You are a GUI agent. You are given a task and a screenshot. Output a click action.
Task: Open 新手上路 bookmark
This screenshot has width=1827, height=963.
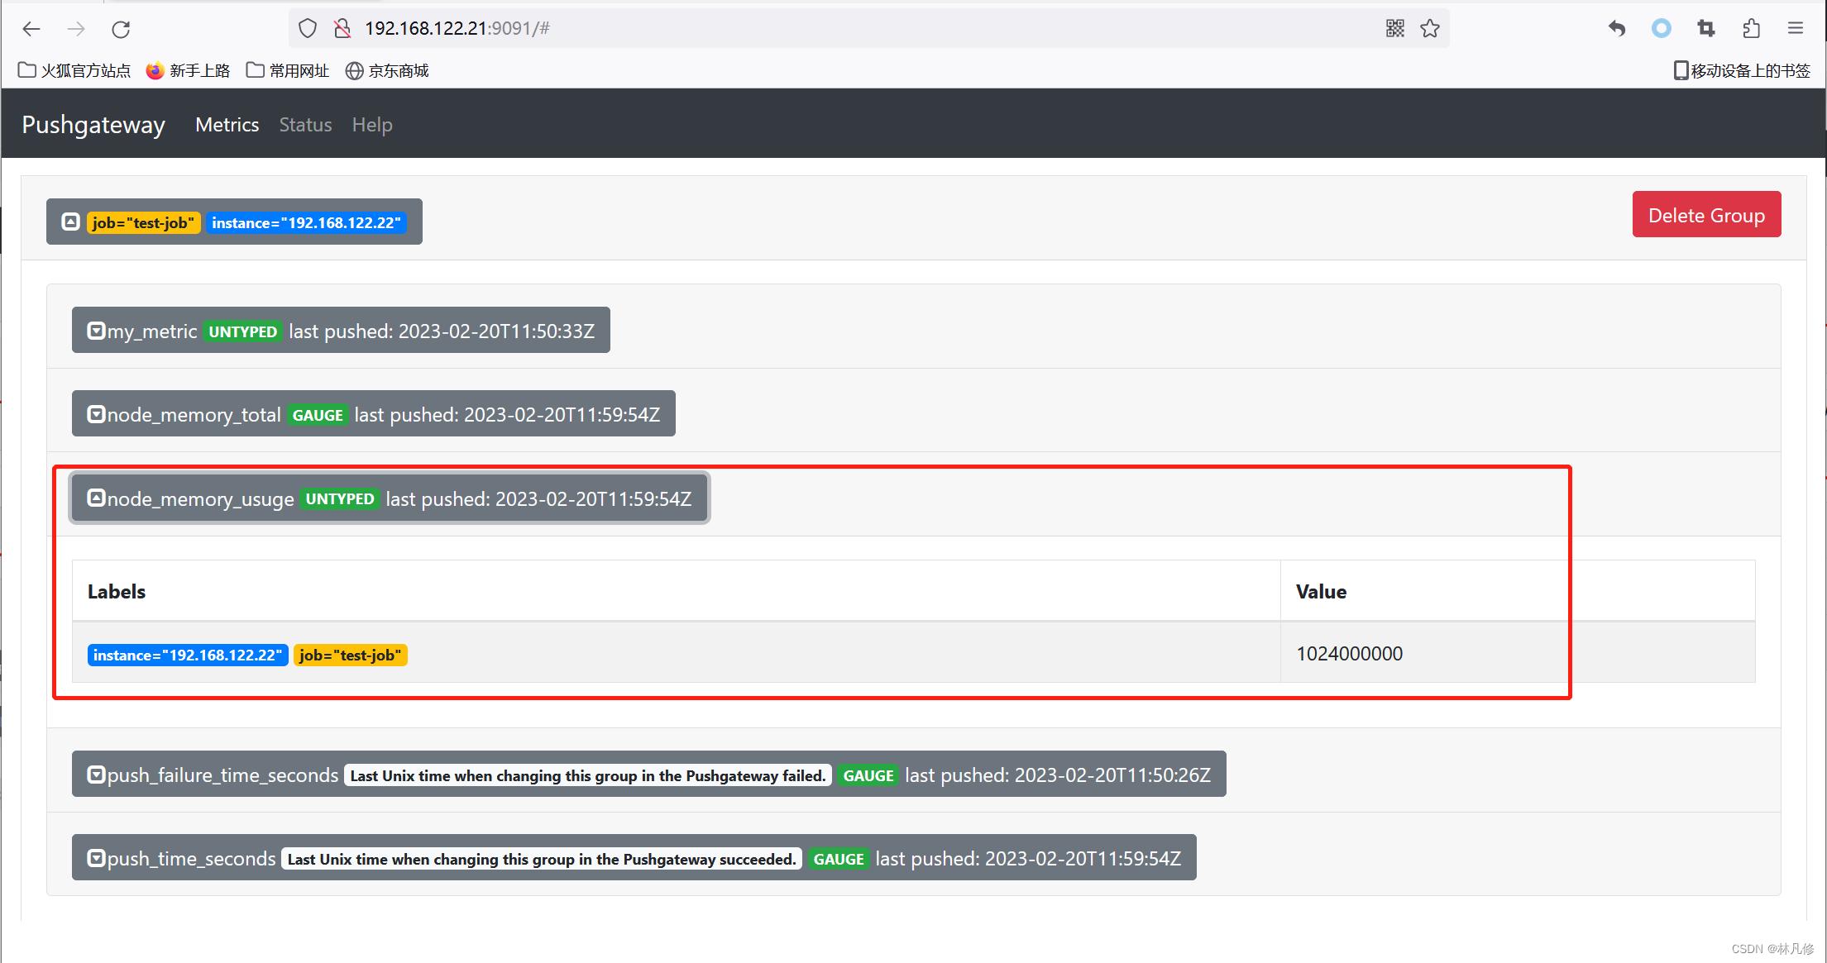pos(189,71)
